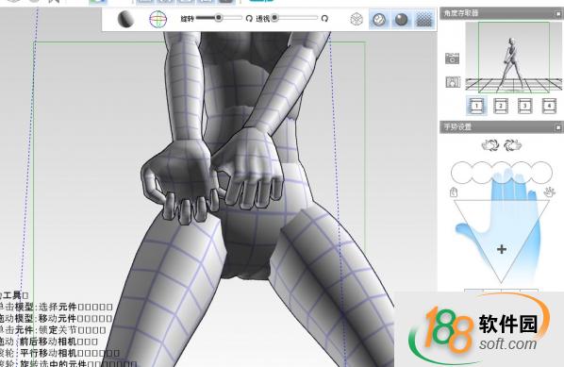Collapse the 角度存取器 panel
Viewport: 564px width, 367px height.
coord(558,13)
